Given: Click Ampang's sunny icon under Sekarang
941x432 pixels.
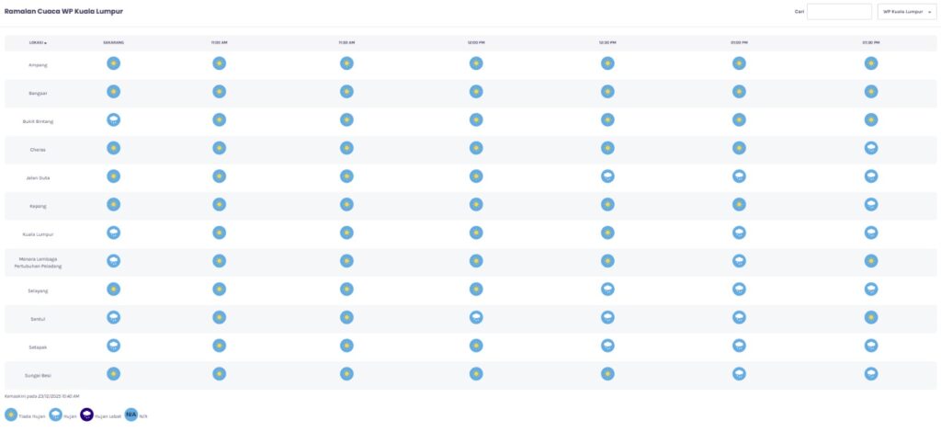Looking at the screenshot, I should pyautogui.click(x=113, y=63).
